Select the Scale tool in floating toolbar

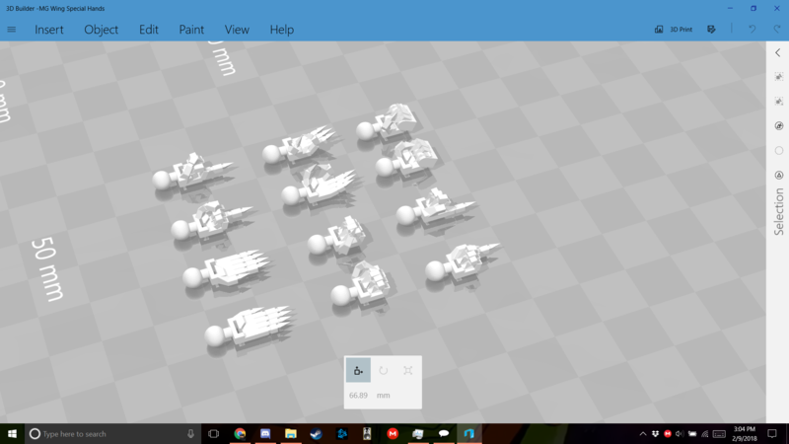tap(407, 370)
